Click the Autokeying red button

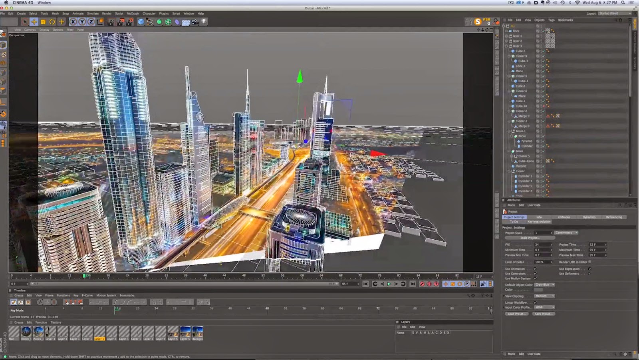429,284
